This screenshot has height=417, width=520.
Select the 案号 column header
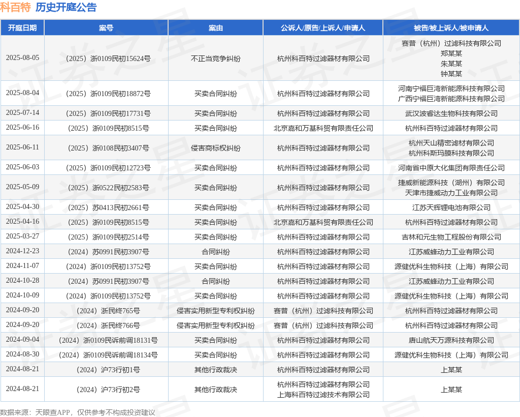(x=106, y=28)
